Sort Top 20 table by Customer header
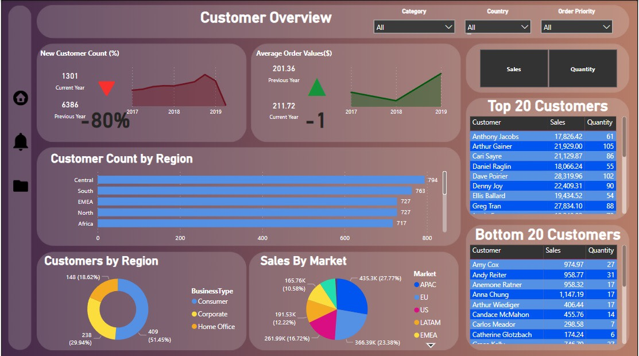The image size is (639, 356). [487, 122]
